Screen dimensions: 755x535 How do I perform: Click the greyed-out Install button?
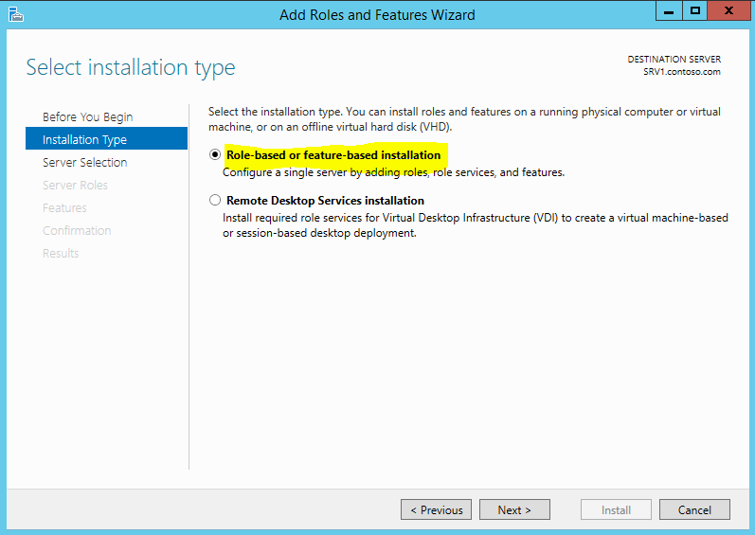click(616, 509)
